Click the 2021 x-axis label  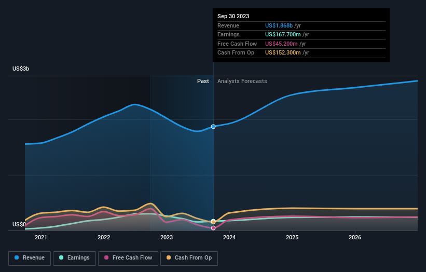click(x=41, y=238)
